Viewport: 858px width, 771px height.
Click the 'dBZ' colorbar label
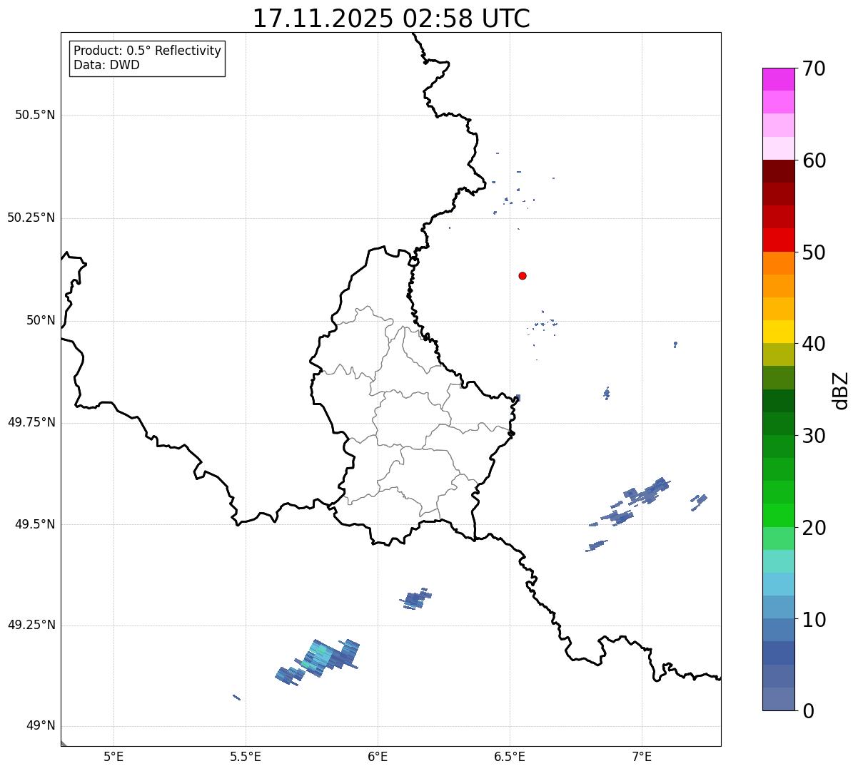[841, 390]
